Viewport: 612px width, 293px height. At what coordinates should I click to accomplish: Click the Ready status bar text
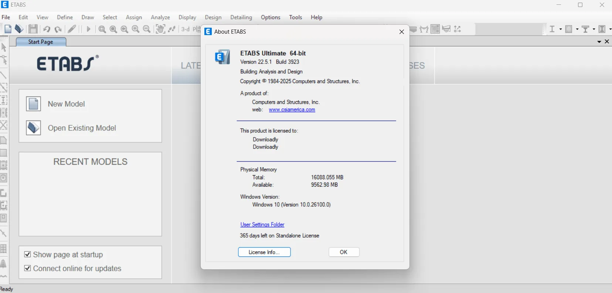coord(6,289)
